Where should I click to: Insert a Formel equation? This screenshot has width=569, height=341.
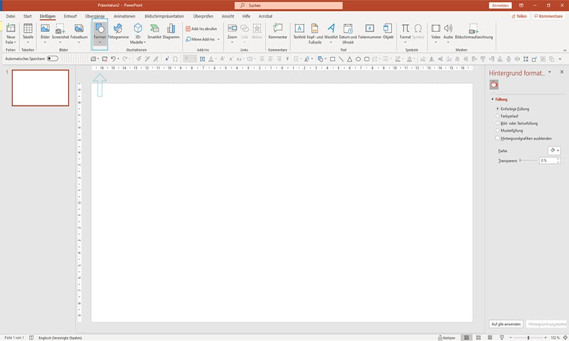coord(405,34)
